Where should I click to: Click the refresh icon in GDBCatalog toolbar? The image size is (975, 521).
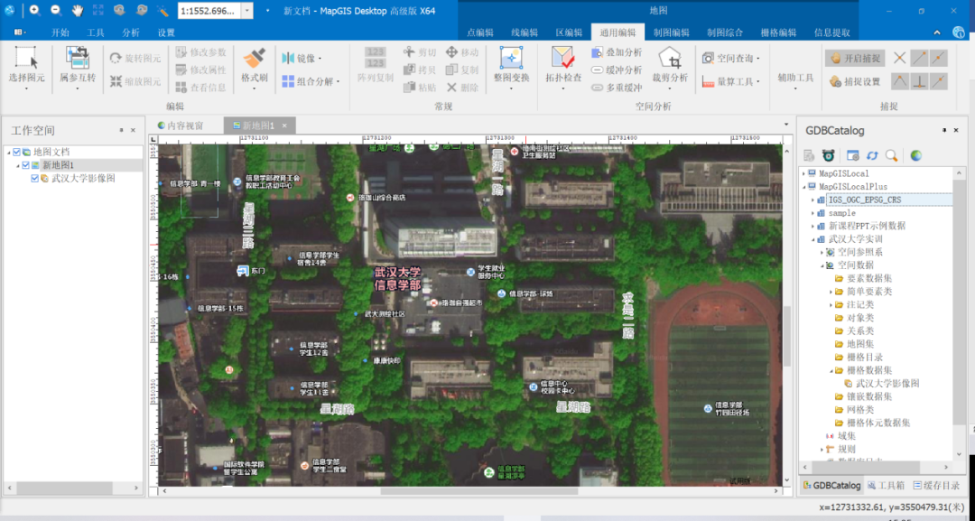coord(872,155)
